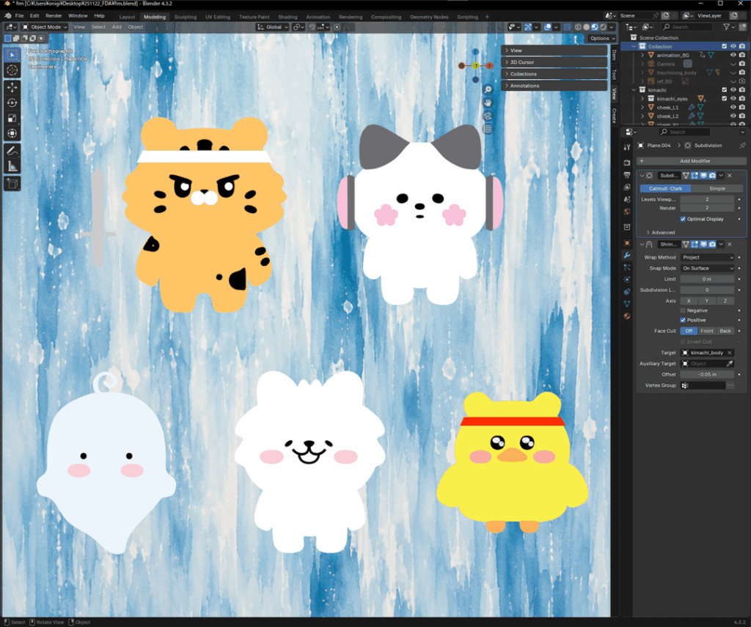Viewport: 751px width, 627px height.
Task: Select the Measure tool
Action: coord(12,166)
